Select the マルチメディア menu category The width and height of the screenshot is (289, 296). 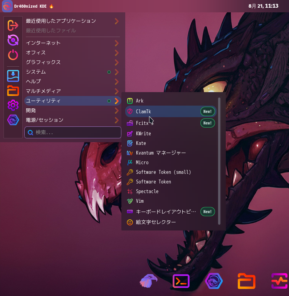tap(73, 91)
